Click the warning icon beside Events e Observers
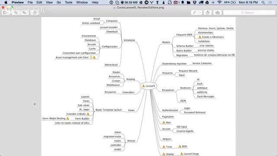 (200, 37)
